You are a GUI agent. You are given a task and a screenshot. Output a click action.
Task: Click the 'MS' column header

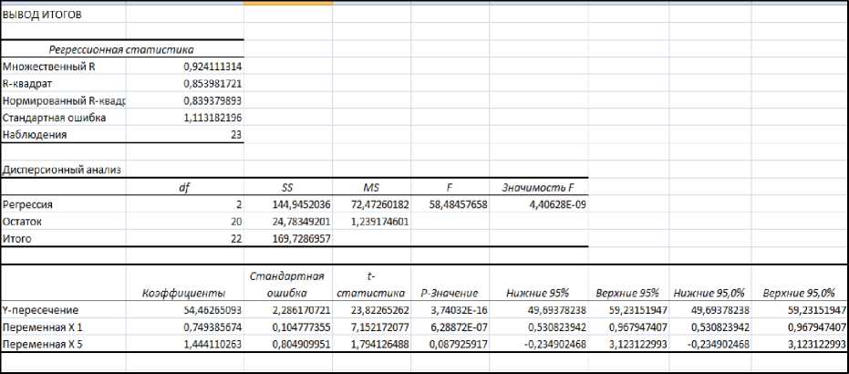(371, 188)
